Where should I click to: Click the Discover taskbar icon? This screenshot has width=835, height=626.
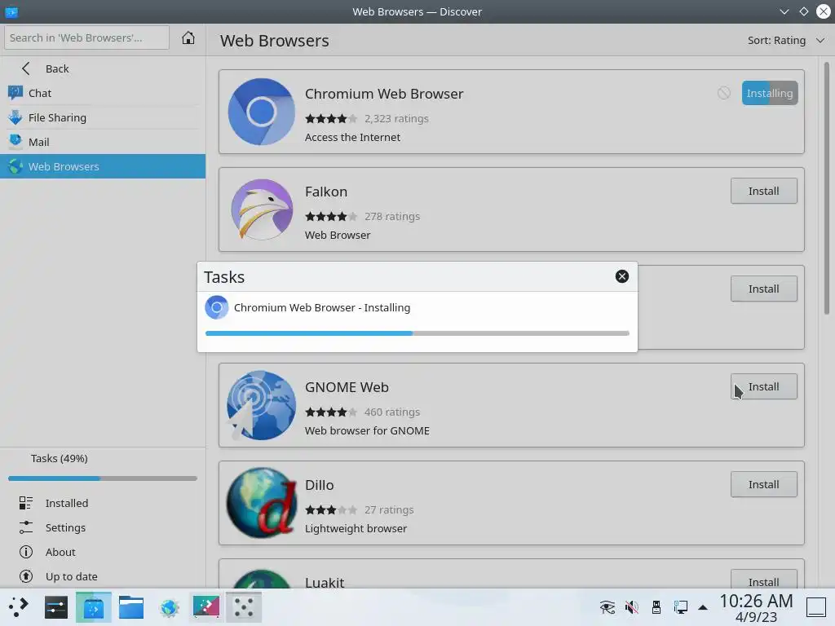point(94,606)
